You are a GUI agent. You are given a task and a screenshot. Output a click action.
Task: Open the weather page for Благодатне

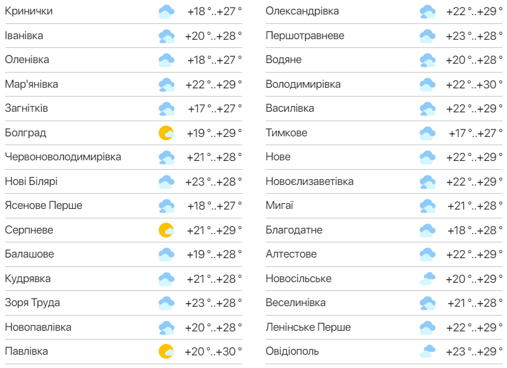pos(291,230)
